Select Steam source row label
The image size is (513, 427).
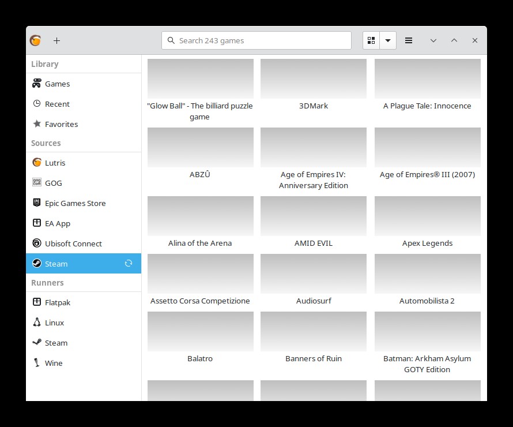coord(56,264)
